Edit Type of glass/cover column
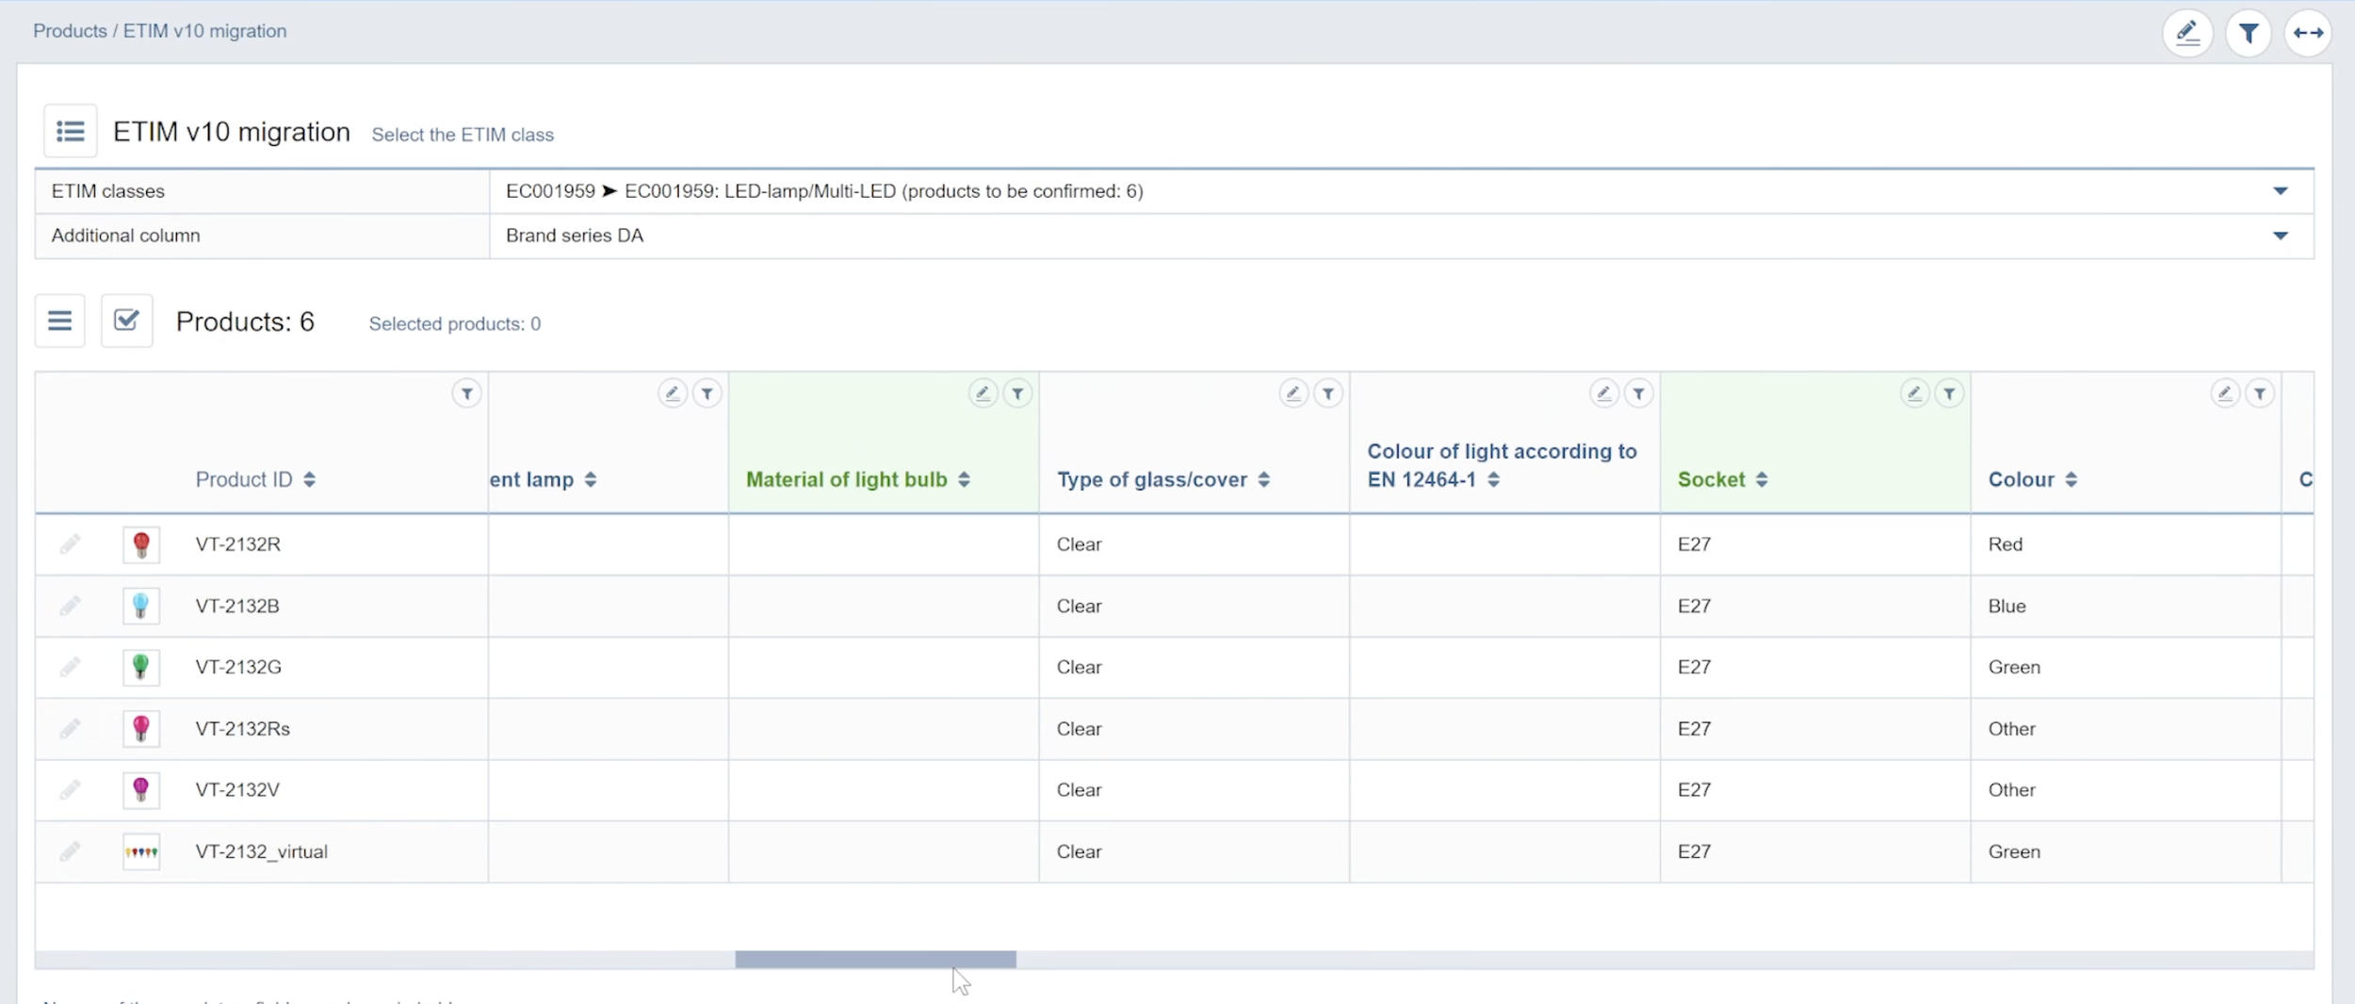 point(1293,394)
